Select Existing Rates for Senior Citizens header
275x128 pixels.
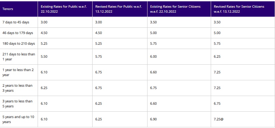(x=175, y=9)
